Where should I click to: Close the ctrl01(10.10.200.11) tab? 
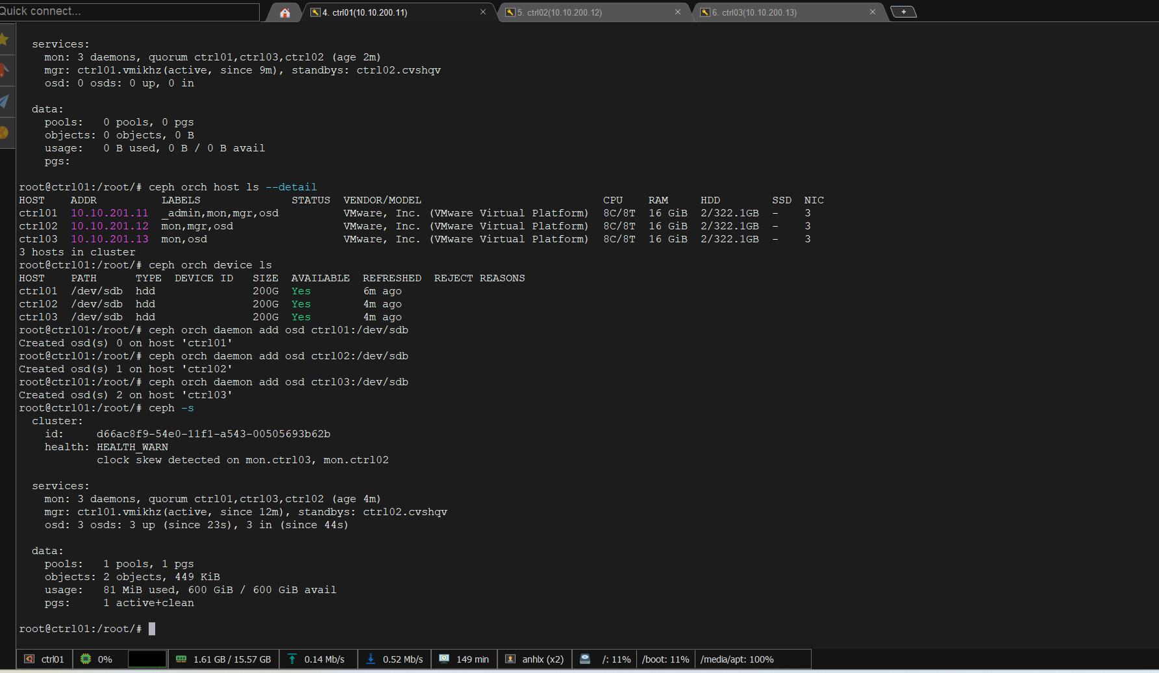(483, 12)
